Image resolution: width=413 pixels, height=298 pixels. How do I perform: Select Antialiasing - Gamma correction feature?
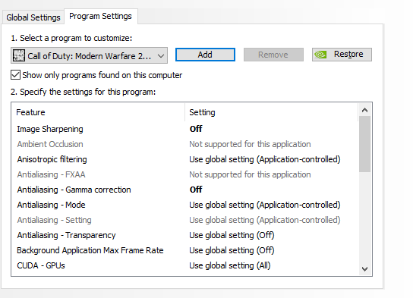pyautogui.click(x=74, y=190)
